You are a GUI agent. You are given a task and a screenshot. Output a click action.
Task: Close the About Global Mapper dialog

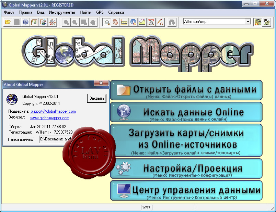(101, 83)
